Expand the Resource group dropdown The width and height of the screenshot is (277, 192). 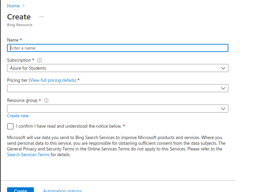(x=118, y=109)
